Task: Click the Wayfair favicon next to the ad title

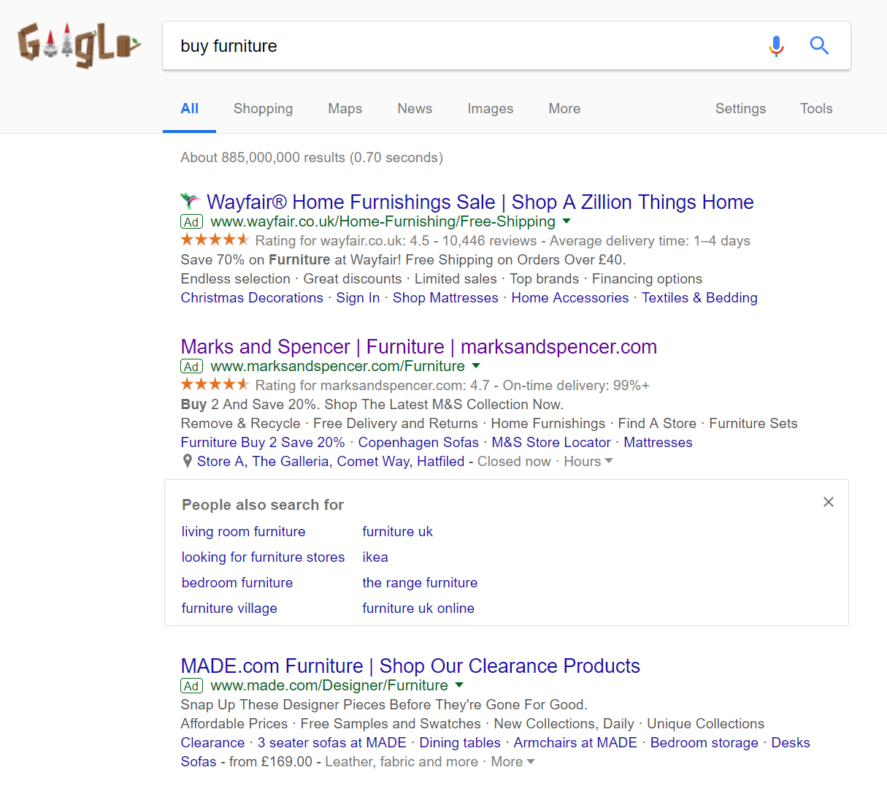Action: click(190, 201)
